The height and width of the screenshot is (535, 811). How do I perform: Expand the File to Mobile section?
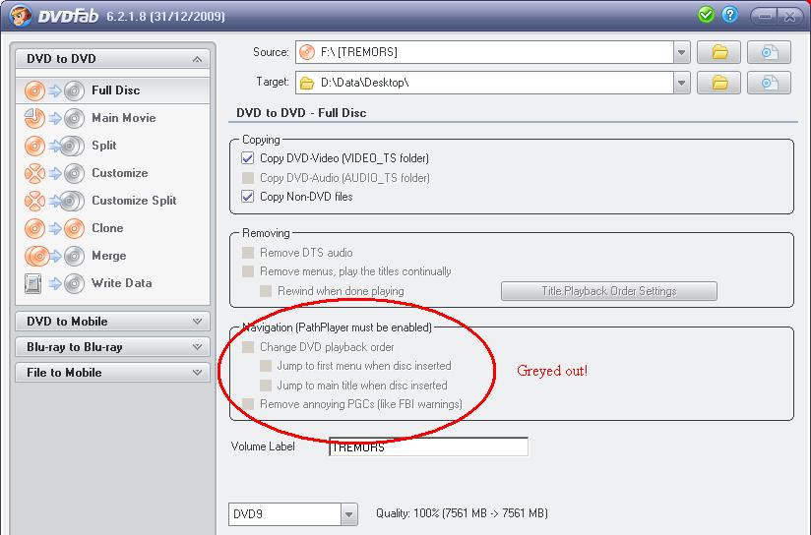coord(197,372)
